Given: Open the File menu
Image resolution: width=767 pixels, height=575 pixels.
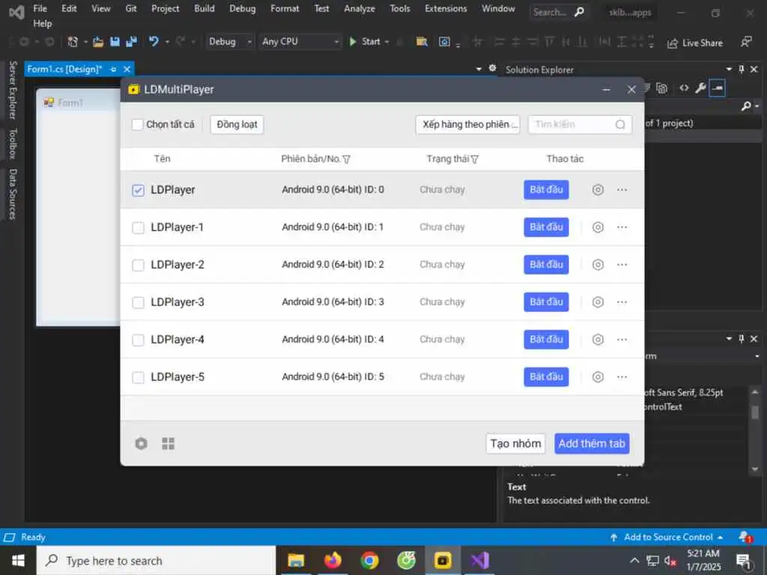Looking at the screenshot, I should (40, 9).
